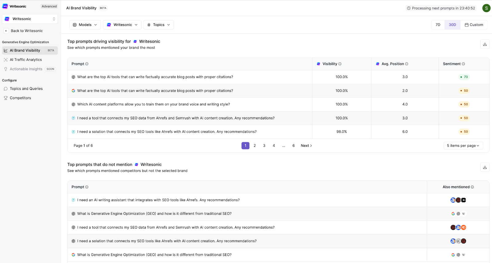Click the 98.0% visibility value

coord(342,132)
